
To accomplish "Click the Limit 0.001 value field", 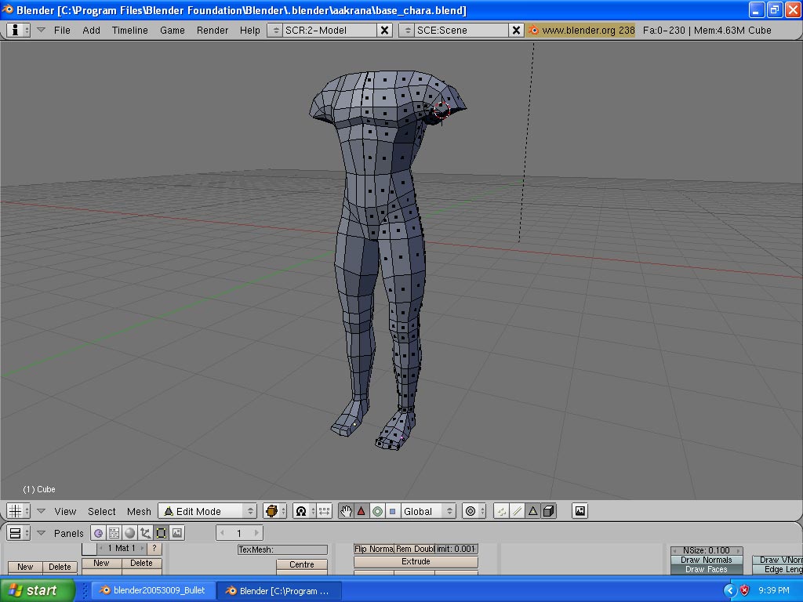I will coord(456,549).
